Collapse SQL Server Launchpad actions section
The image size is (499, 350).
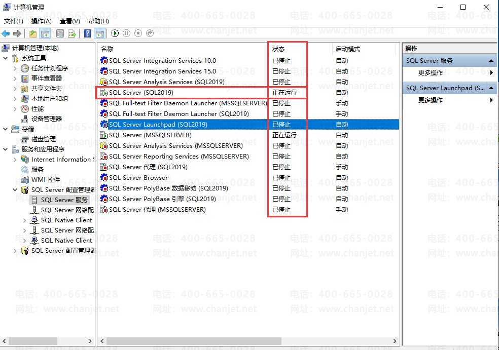(x=491, y=88)
